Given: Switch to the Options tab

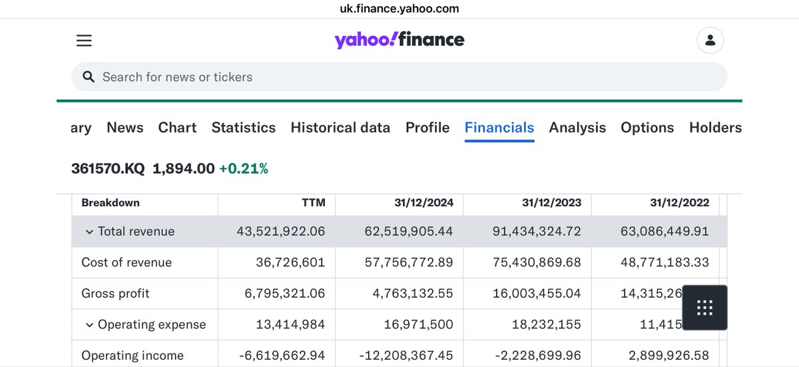Looking at the screenshot, I should coord(647,128).
